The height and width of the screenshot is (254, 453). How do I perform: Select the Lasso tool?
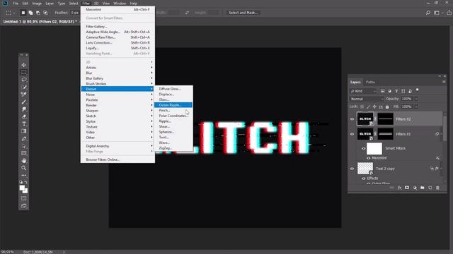click(x=23, y=80)
